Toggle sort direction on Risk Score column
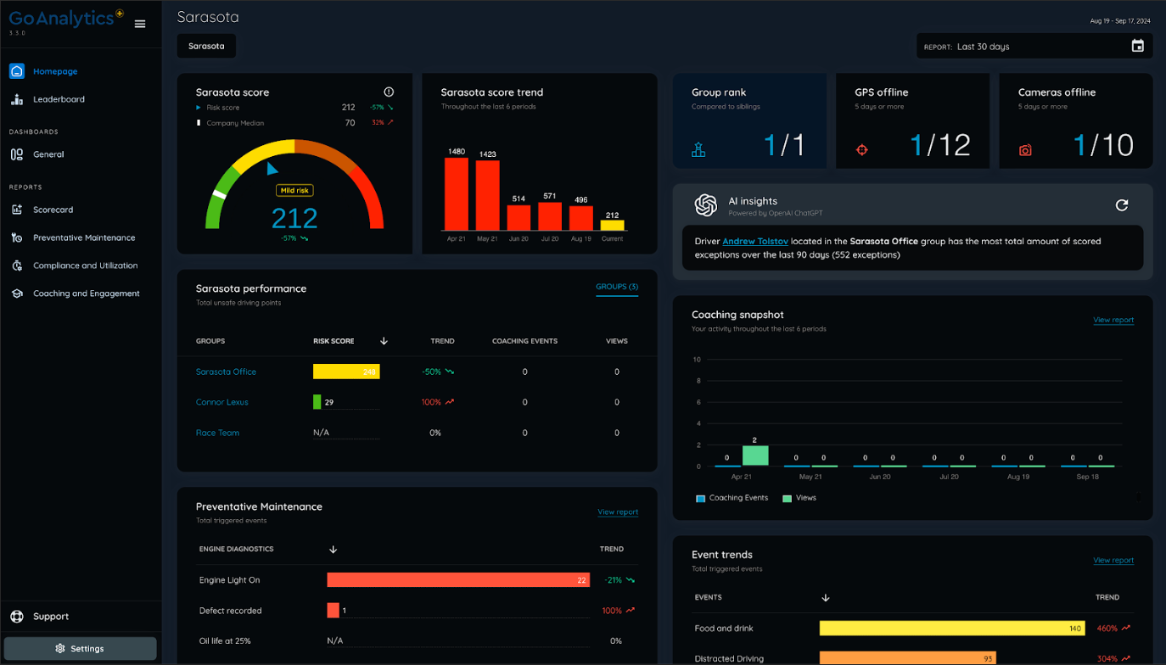Screen dimensions: 1166x665 click(x=384, y=340)
